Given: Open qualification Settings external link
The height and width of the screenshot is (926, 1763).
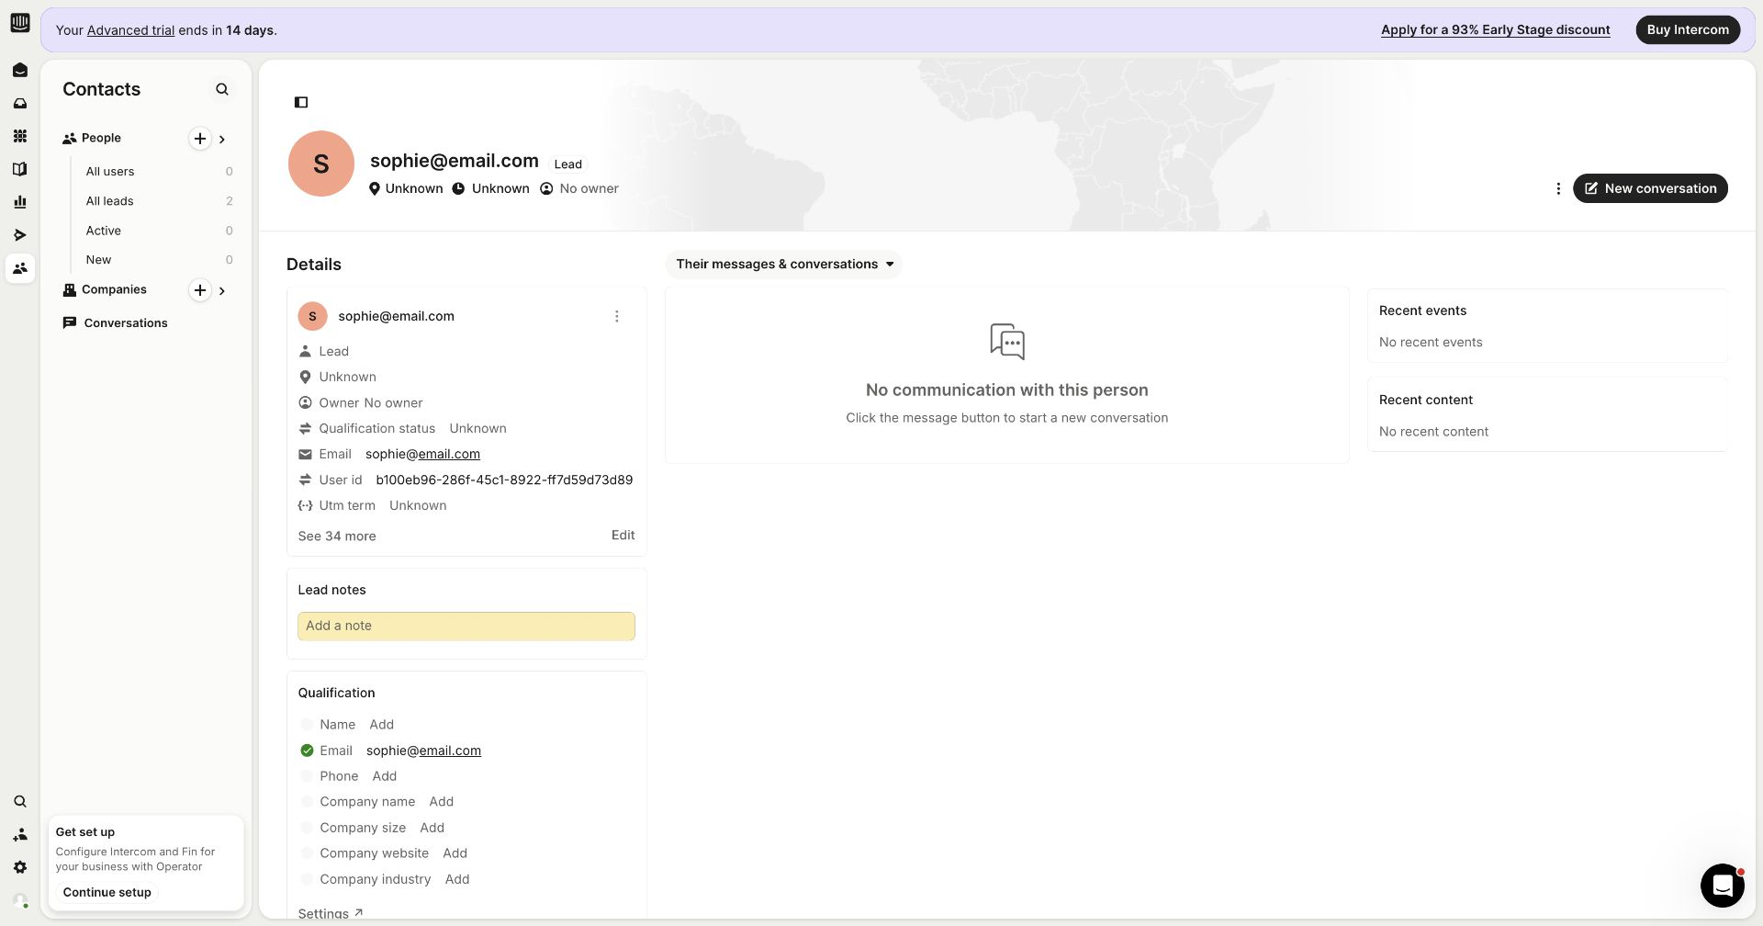Looking at the screenshot, I should tap(331, 913).
